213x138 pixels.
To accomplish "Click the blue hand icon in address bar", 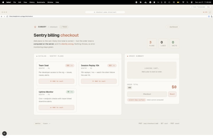I will click(209, 16).
